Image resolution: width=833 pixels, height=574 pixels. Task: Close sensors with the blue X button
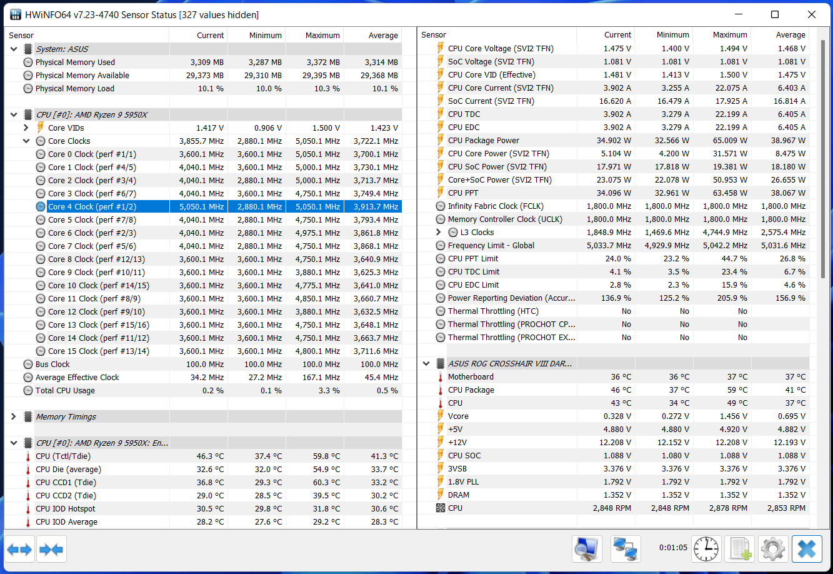pos(807,550)
